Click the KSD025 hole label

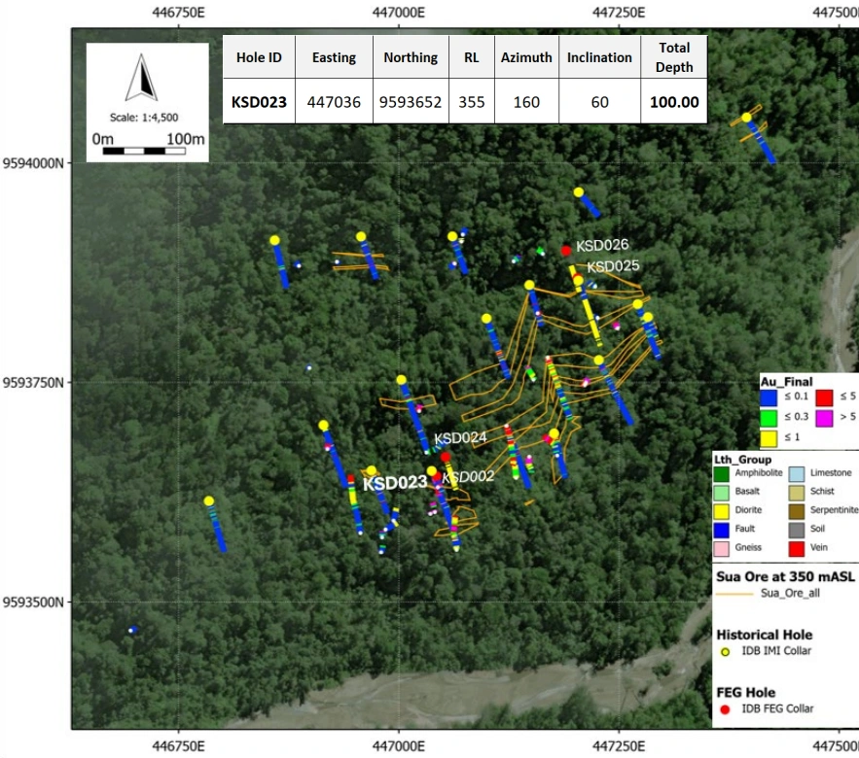(x=613, y=266)
